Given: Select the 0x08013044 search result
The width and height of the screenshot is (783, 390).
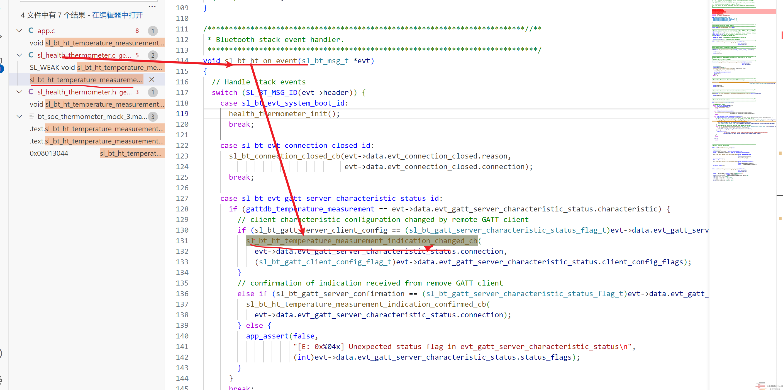Looking at the screenshot, I should [49, 153].
